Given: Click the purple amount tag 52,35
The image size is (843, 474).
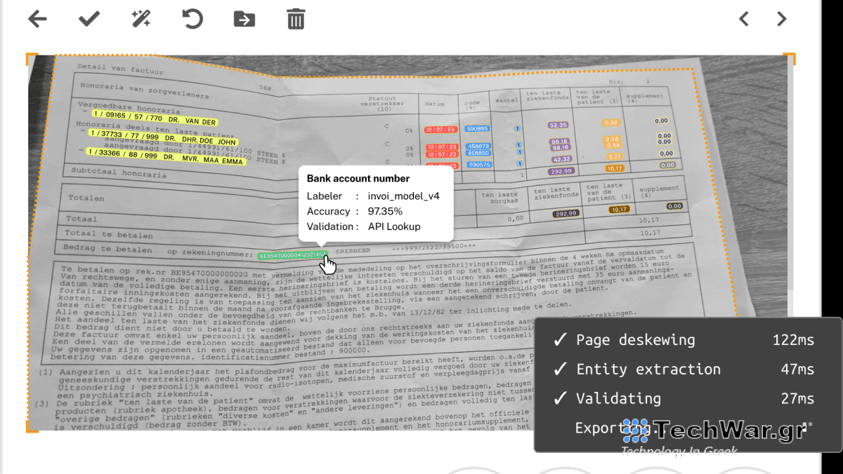Looking at the screenshot, I should coord(558,125).
